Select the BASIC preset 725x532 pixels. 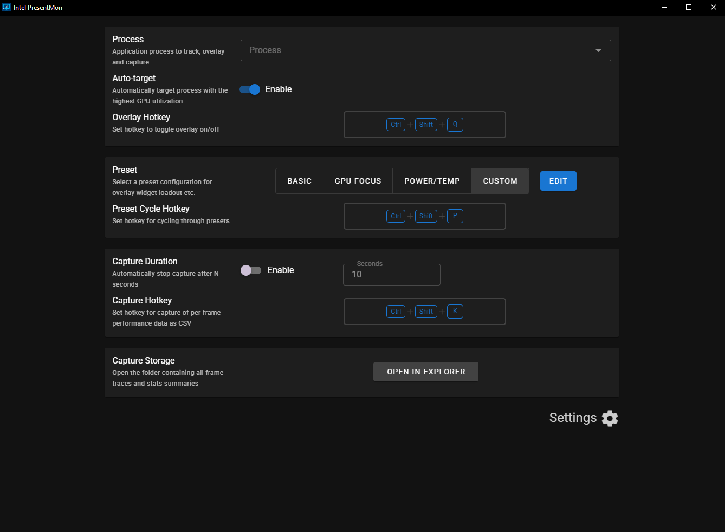pyautogui.click(x=299, y=181)
